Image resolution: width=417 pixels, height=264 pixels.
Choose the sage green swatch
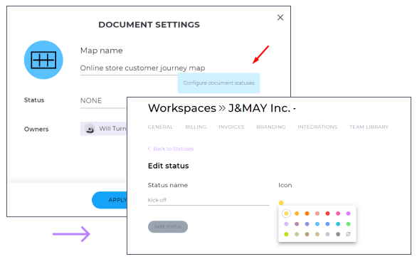297,234
